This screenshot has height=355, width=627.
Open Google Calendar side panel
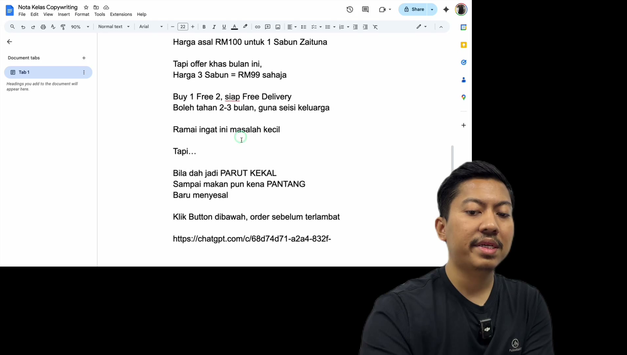463,27
